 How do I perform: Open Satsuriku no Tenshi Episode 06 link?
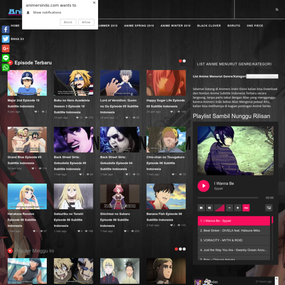68,220
